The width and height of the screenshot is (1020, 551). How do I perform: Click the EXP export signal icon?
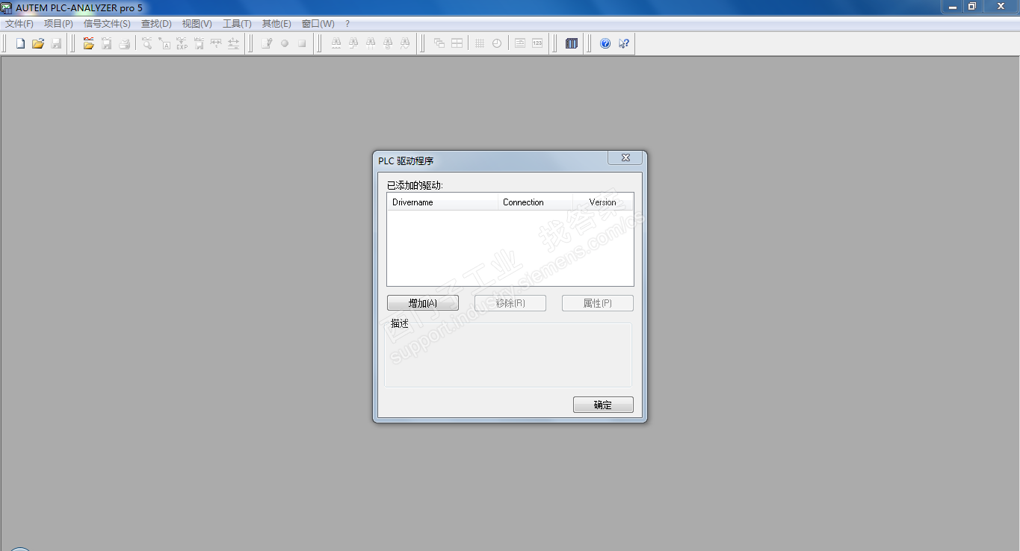click(182, 43)
